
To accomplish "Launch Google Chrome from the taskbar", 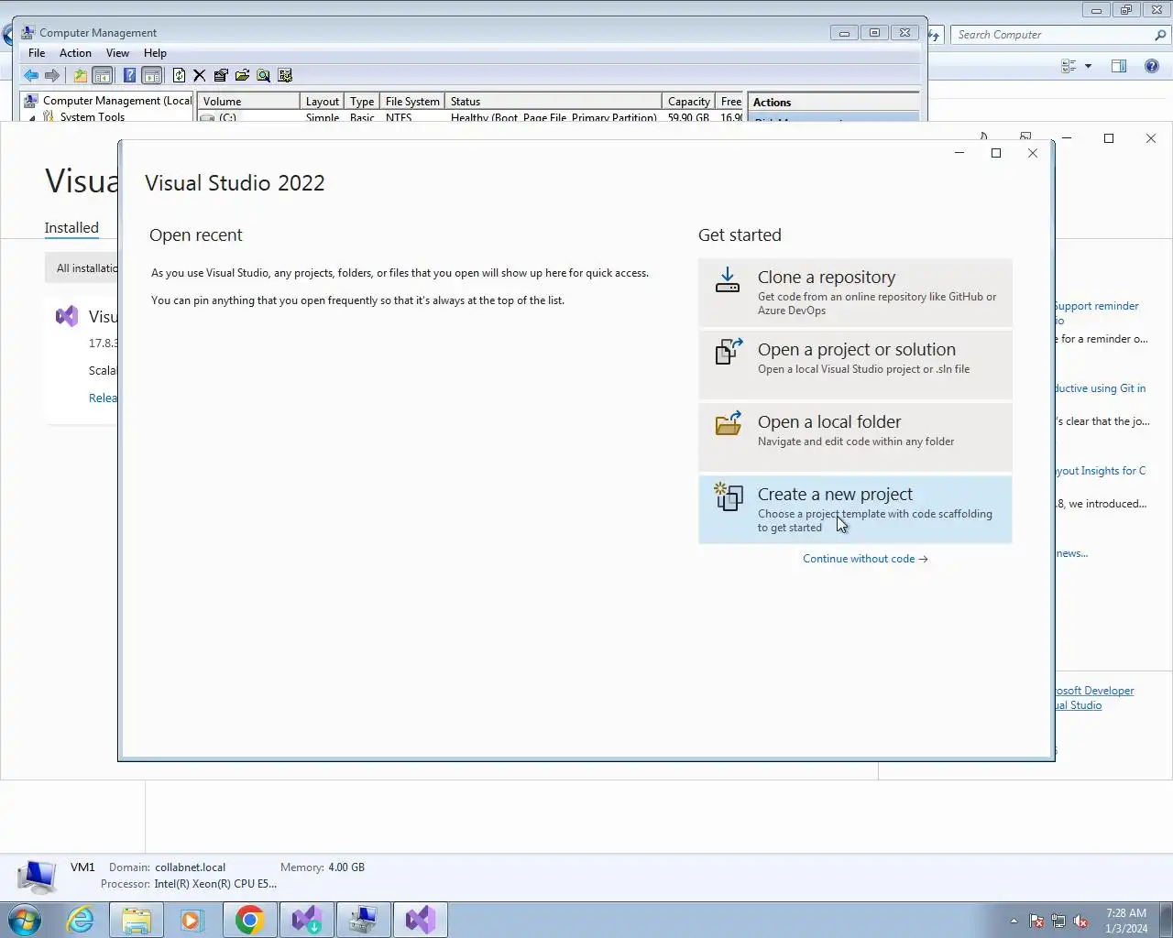I will pos(249,920).
